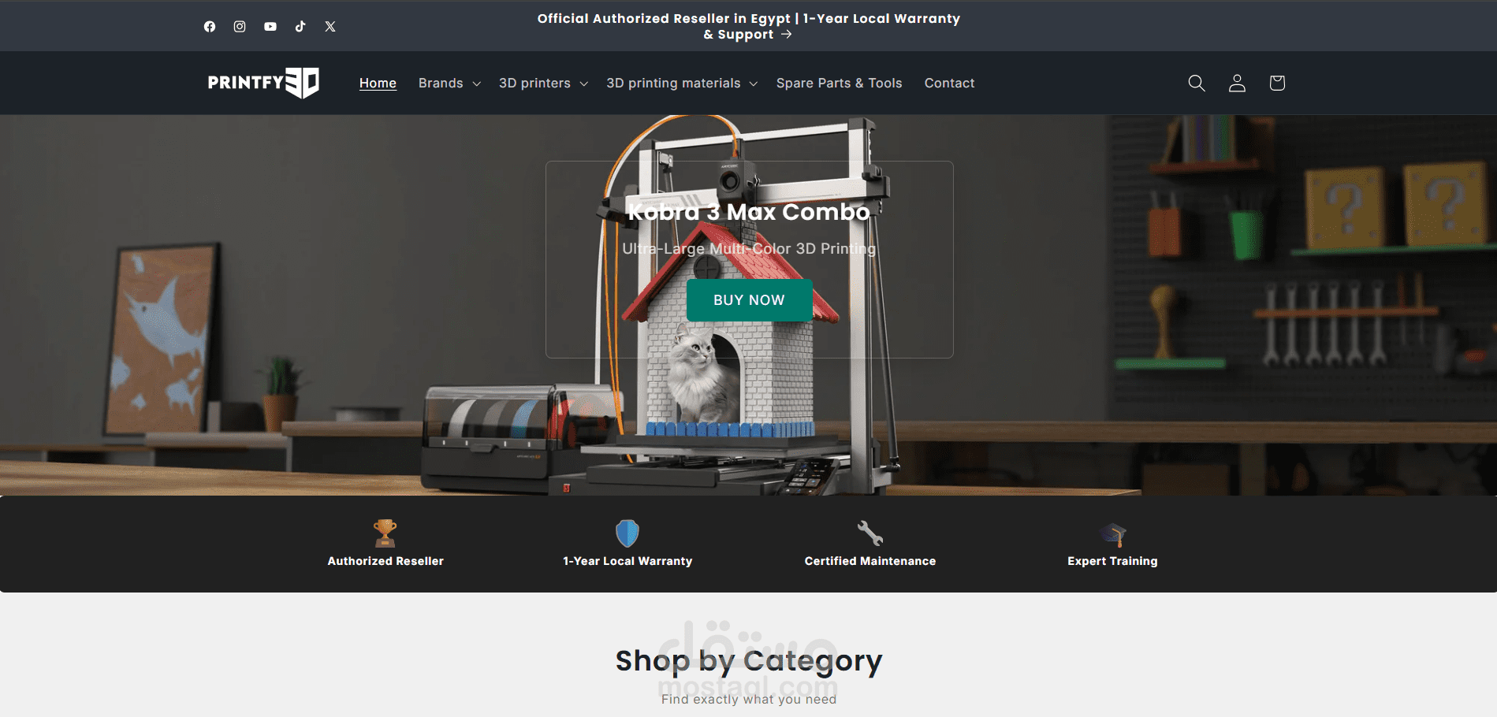1497x717 pixels.
Task: Open the TikTok social icon
Action: [300, 26]
